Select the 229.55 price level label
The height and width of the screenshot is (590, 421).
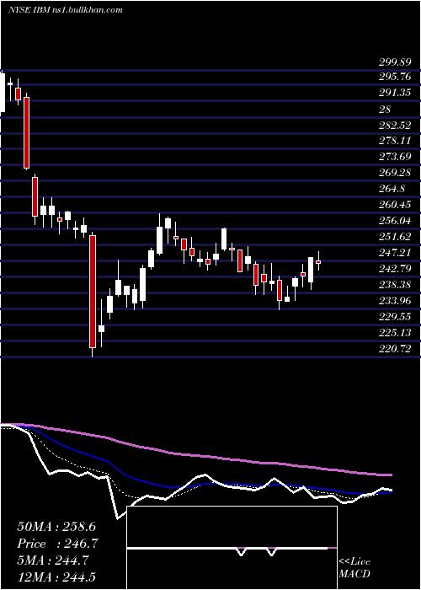(x=394, y=317)
